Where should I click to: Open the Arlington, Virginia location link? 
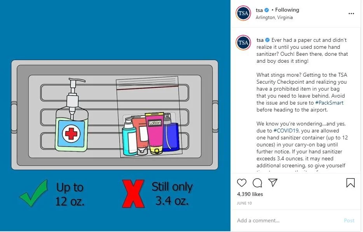click(x=274, y=17)
